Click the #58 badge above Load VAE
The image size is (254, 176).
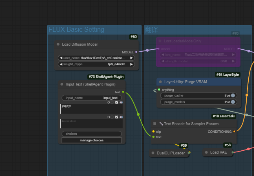coord(227,145)
